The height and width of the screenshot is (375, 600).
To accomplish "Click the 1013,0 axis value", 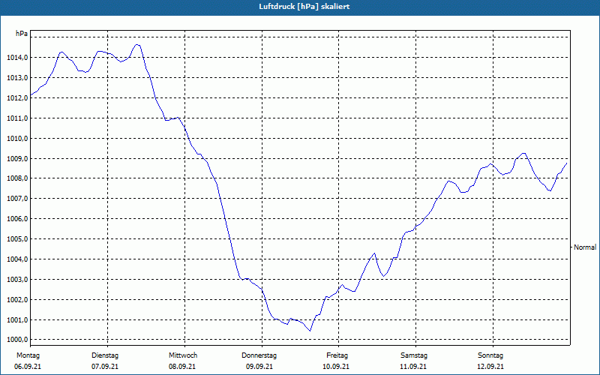I will click(x=17, y=78).
